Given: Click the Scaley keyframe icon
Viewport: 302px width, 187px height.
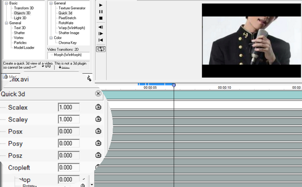Looking at the screenshot, I should point(98,119).
